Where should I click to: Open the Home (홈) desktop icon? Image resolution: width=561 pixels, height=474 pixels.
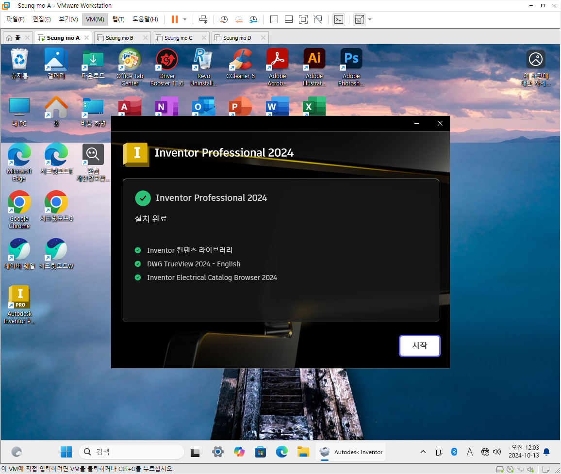[56, 112]
